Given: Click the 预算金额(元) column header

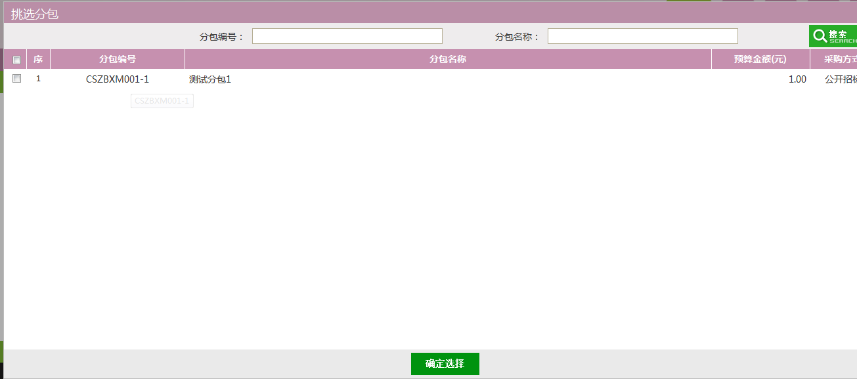Looking at the screenshot, I should coord(760,60).
